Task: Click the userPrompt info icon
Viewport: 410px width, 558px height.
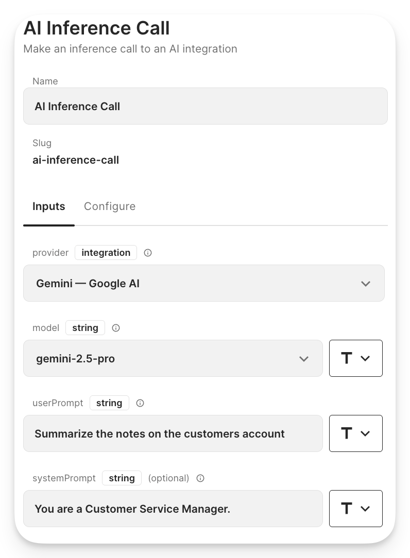Action: coord(140,403)
